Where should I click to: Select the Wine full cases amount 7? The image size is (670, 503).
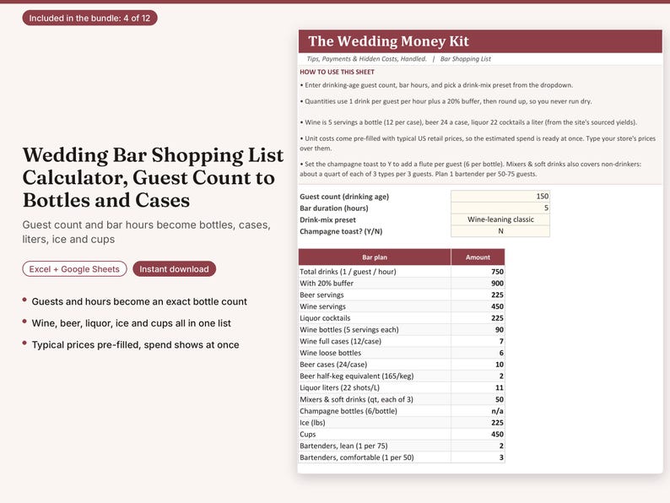[478, 341]
